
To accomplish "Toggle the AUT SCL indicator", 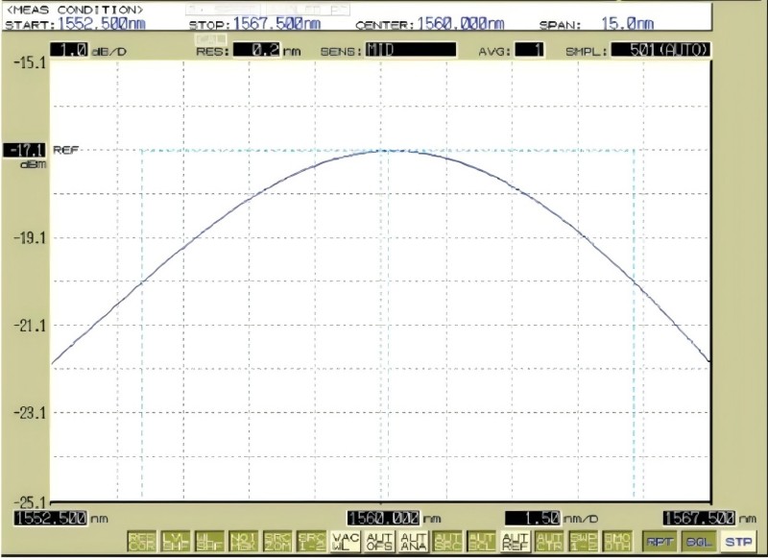I will coord(481,542).
